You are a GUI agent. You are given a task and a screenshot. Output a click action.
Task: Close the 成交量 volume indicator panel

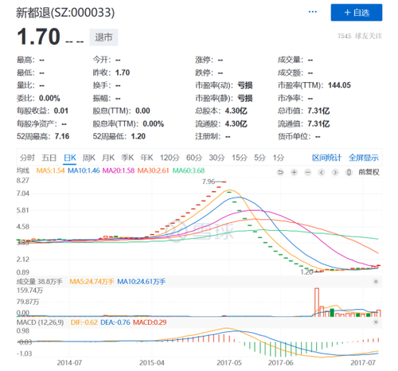pos(376,282)
